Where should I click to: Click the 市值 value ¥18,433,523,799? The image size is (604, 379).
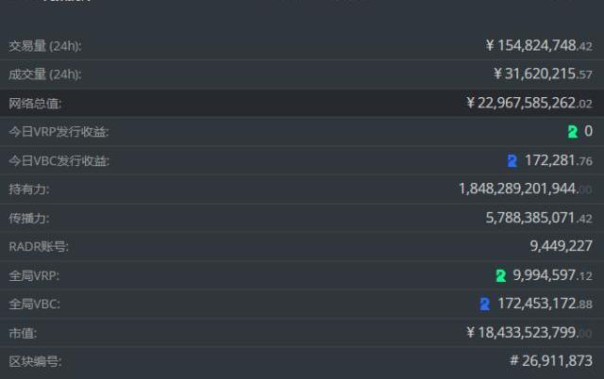tap(529, 333)
